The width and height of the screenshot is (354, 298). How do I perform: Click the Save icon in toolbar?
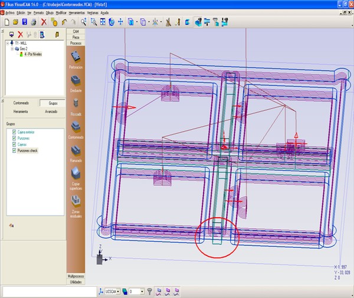tap(25, 22)
